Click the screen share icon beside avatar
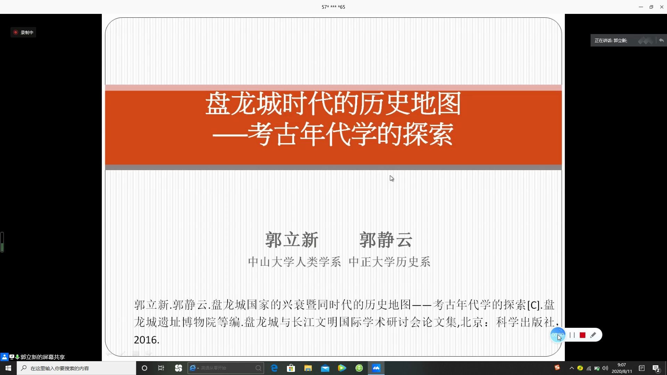The image size is (667, 375). pos(11,357)
